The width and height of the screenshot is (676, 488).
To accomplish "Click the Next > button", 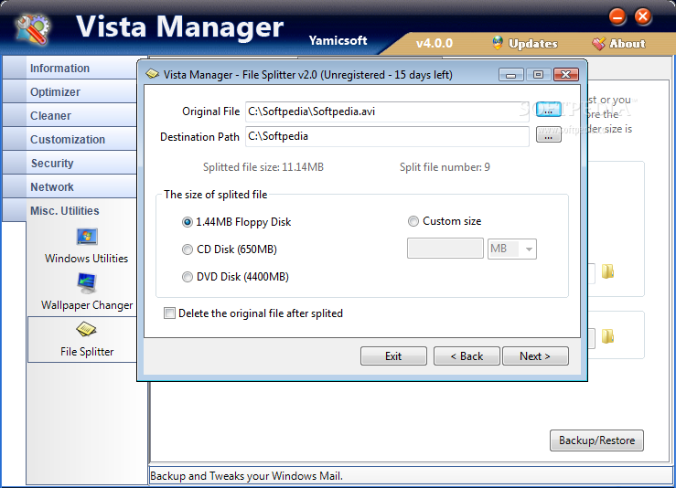I will click(535, 356).
